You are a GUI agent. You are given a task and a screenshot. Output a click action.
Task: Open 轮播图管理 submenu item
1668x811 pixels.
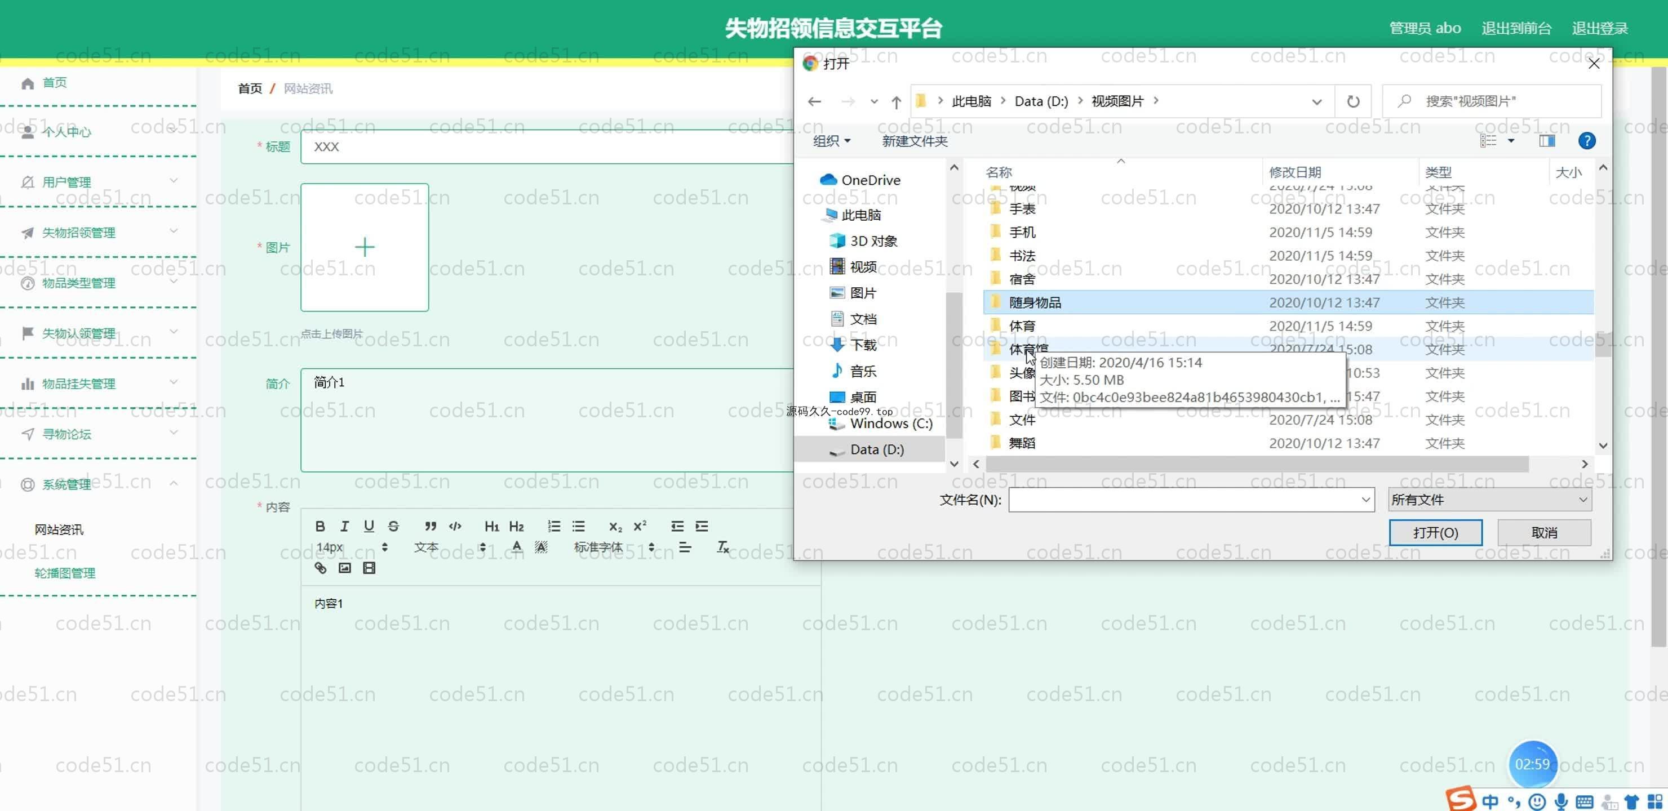point(65,573)
